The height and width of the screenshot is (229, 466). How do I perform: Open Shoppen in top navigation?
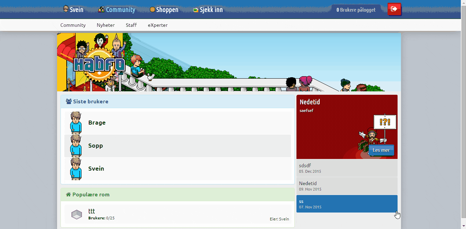[164, 10]
